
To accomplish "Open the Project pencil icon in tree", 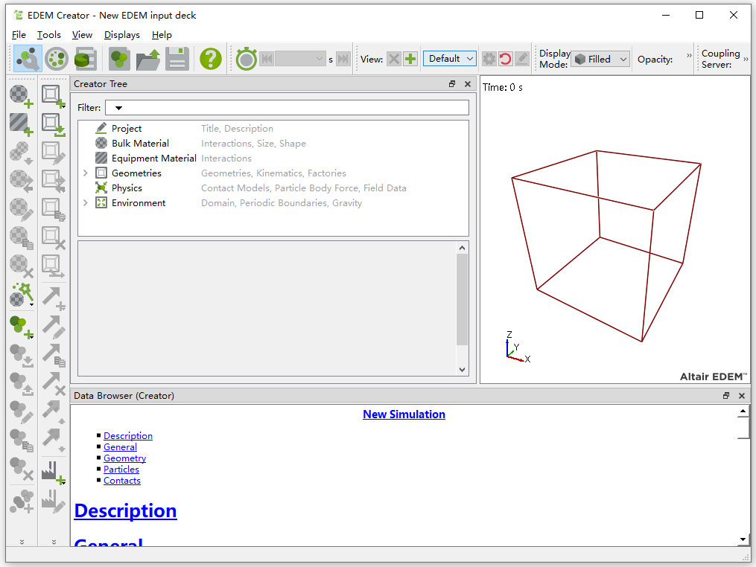I will point(101,128).
